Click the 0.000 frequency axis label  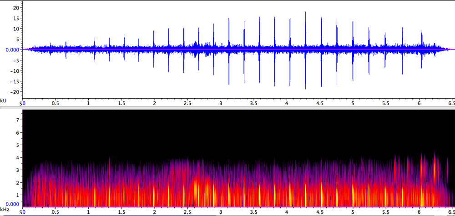tap(12, 204)
